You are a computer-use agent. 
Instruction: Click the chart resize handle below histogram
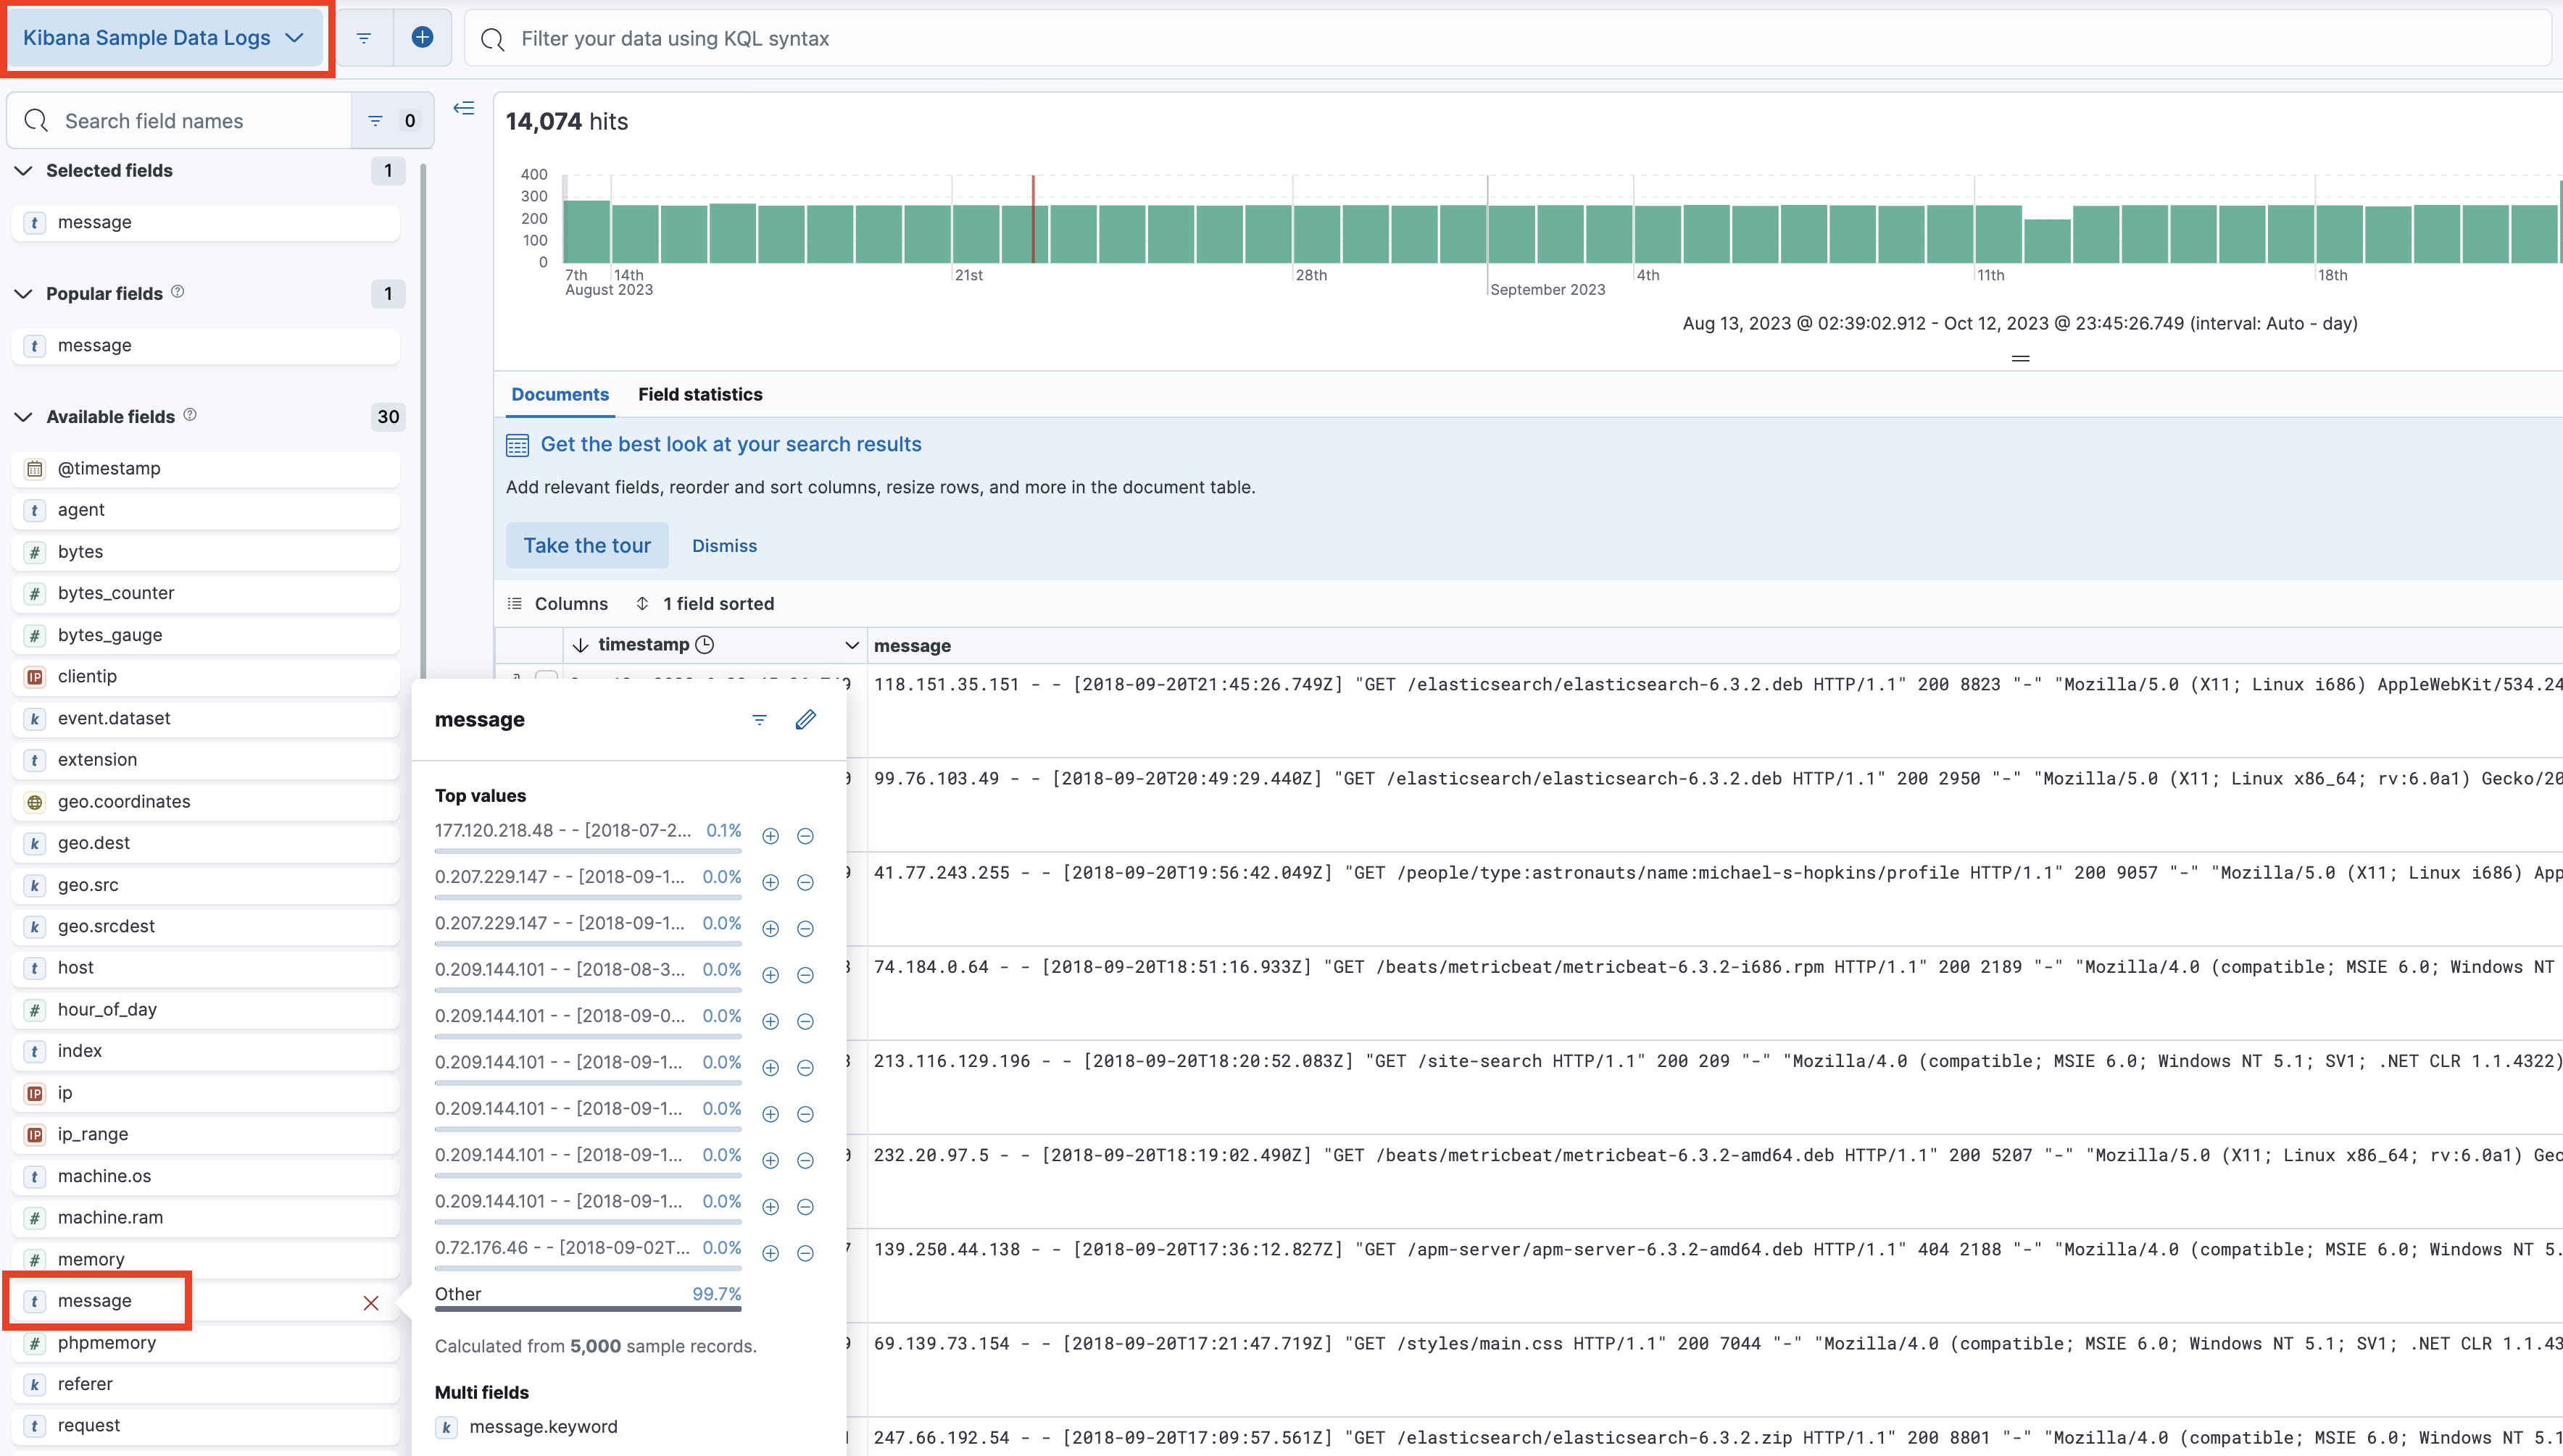tap(2020, 358)
